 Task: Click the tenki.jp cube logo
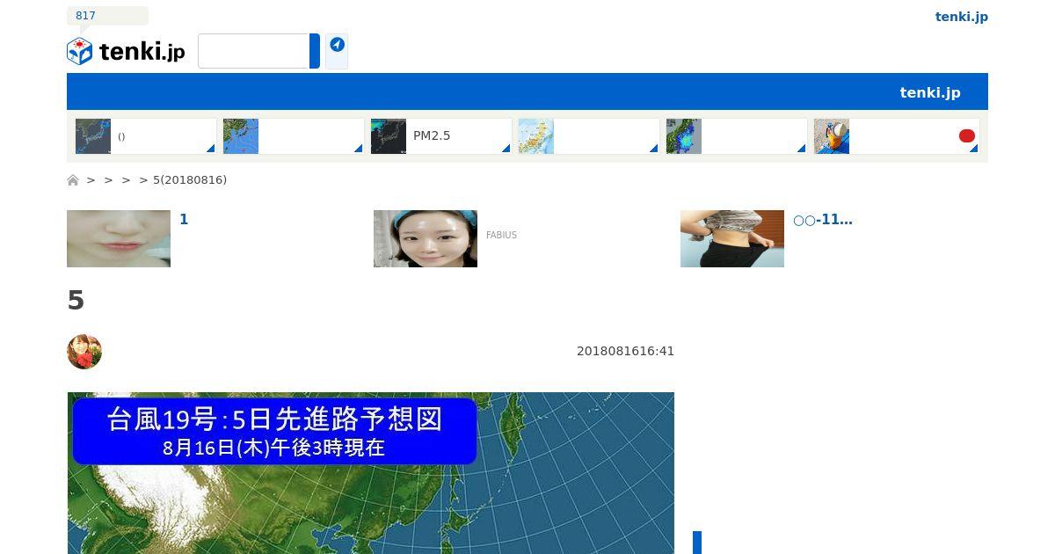(x=79, y=51)
